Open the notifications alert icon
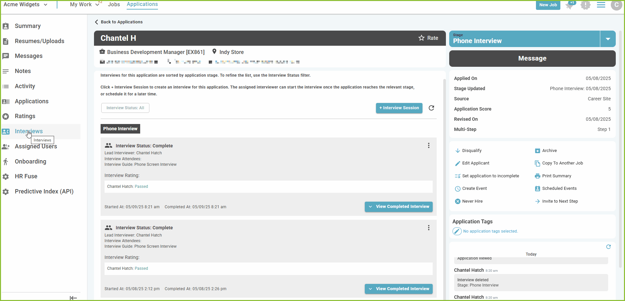 (585, 5)
